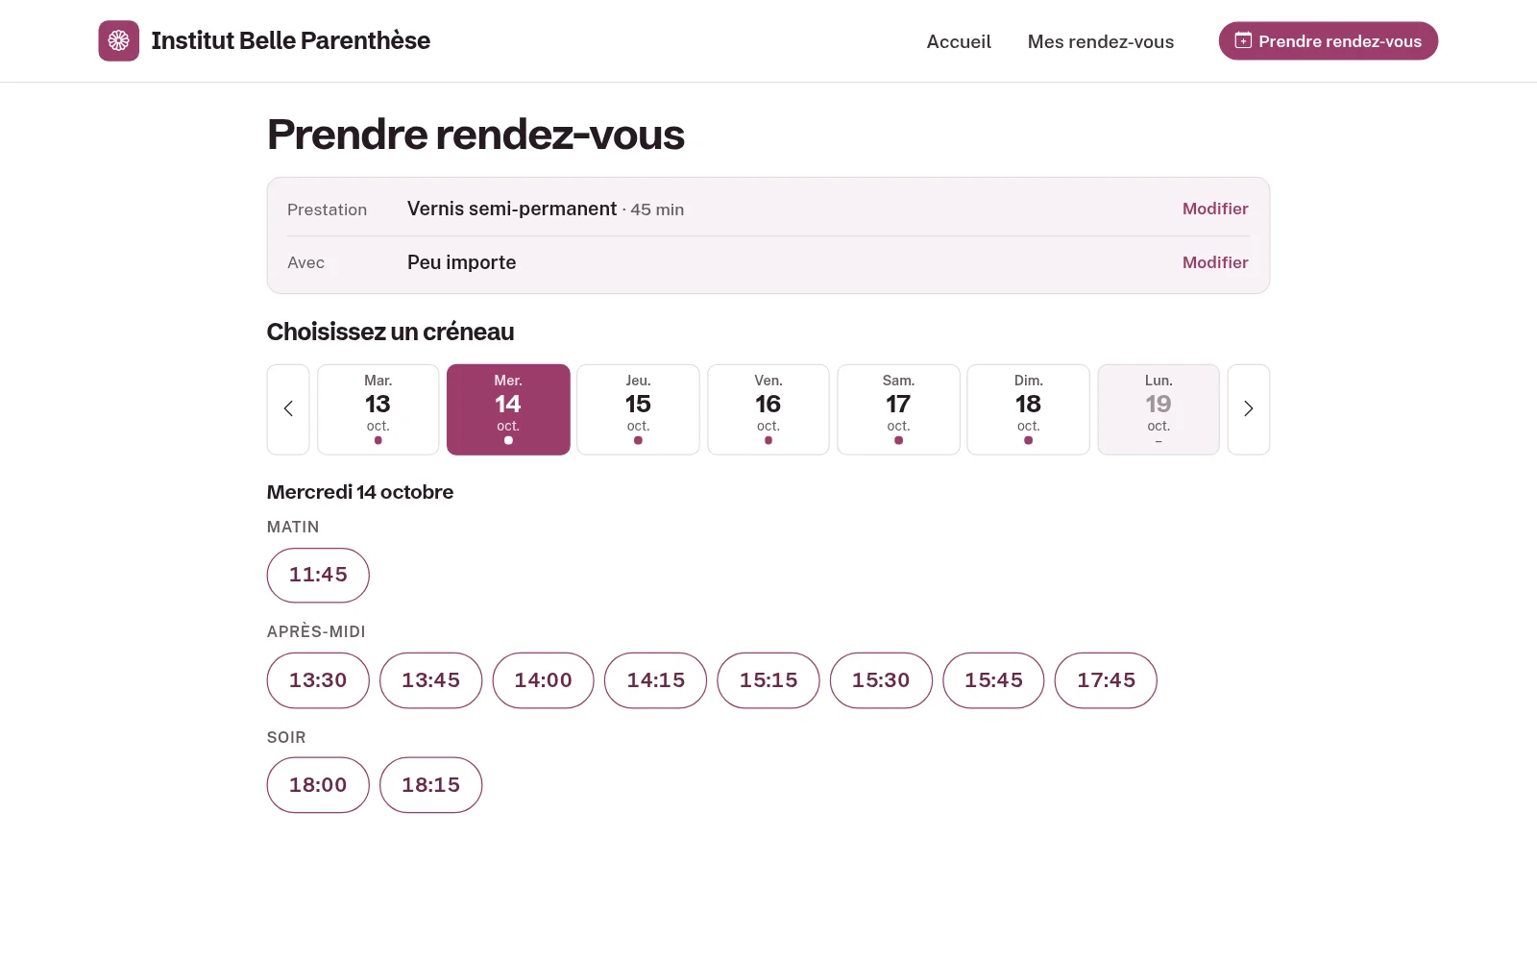Click the Institut Belle Parenthèse site title
Viewport: 1537px width, 961px height.
290,41
